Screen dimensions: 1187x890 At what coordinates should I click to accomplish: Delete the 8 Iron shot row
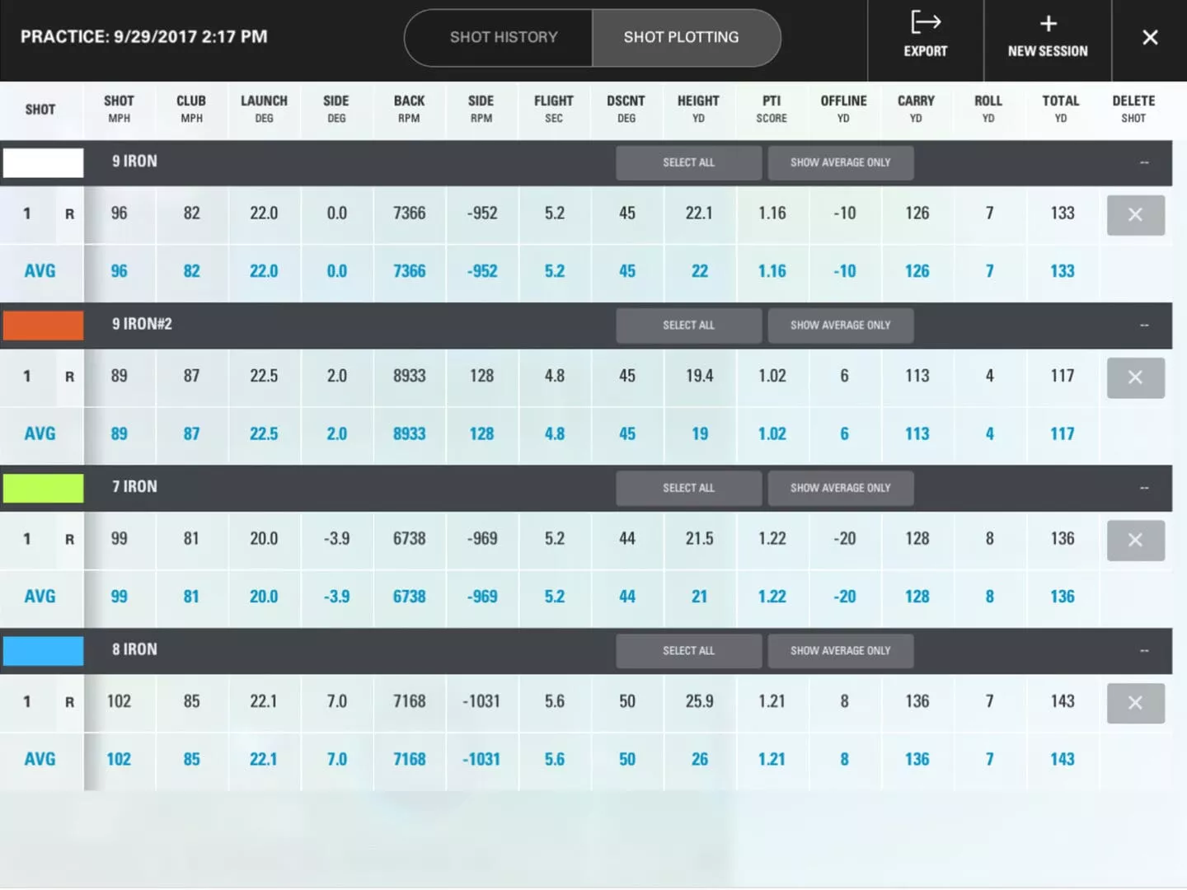[1135, 703]
